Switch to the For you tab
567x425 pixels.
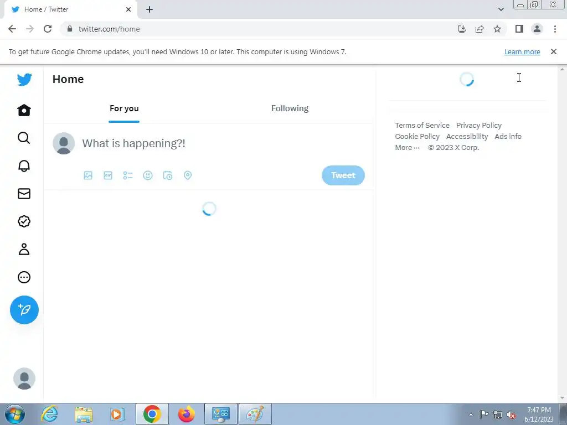click(124, 108)
